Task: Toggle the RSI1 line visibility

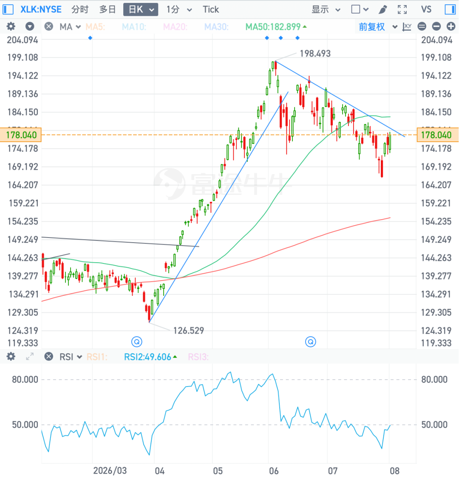Action: tap(97, 357)
